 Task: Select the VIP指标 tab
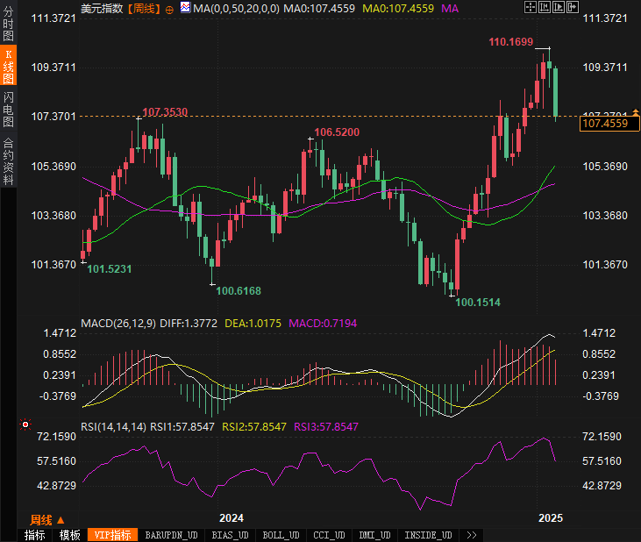[112, 535]
